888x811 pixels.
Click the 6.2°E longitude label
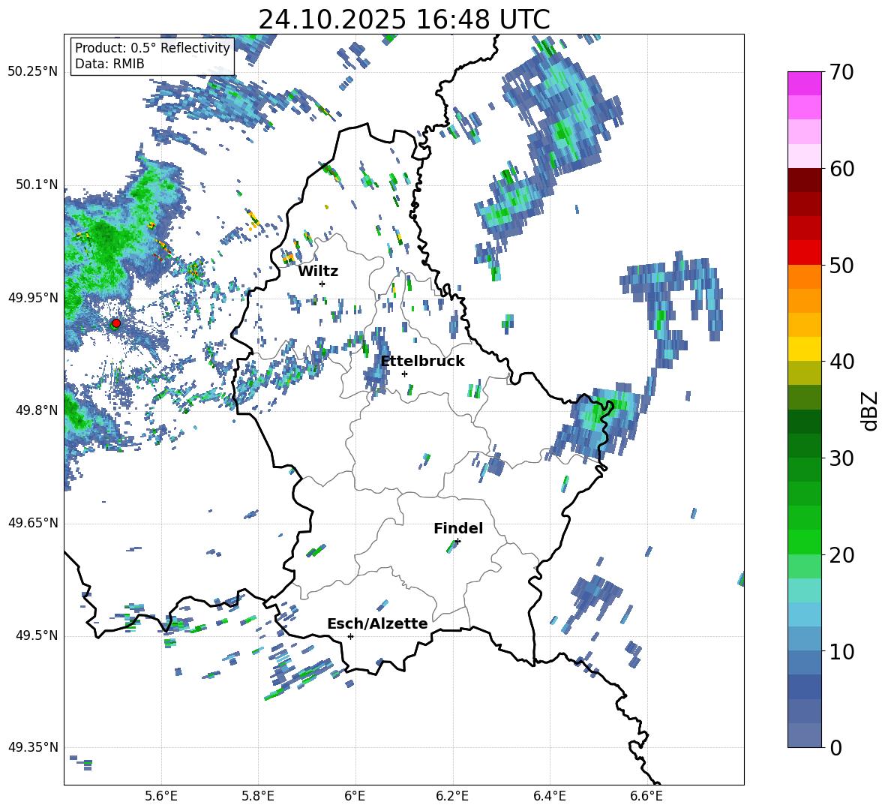pos(452,796)
